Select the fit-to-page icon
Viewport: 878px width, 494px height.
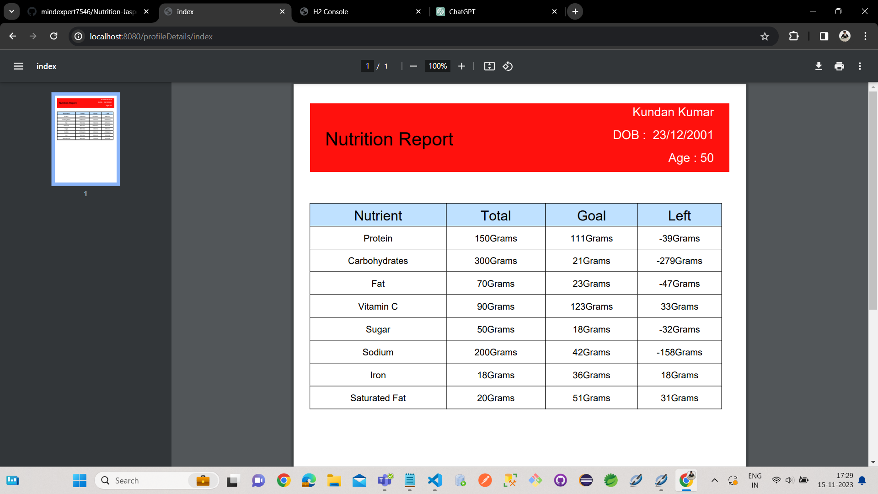pyautogui.click(x=489, y=66)
